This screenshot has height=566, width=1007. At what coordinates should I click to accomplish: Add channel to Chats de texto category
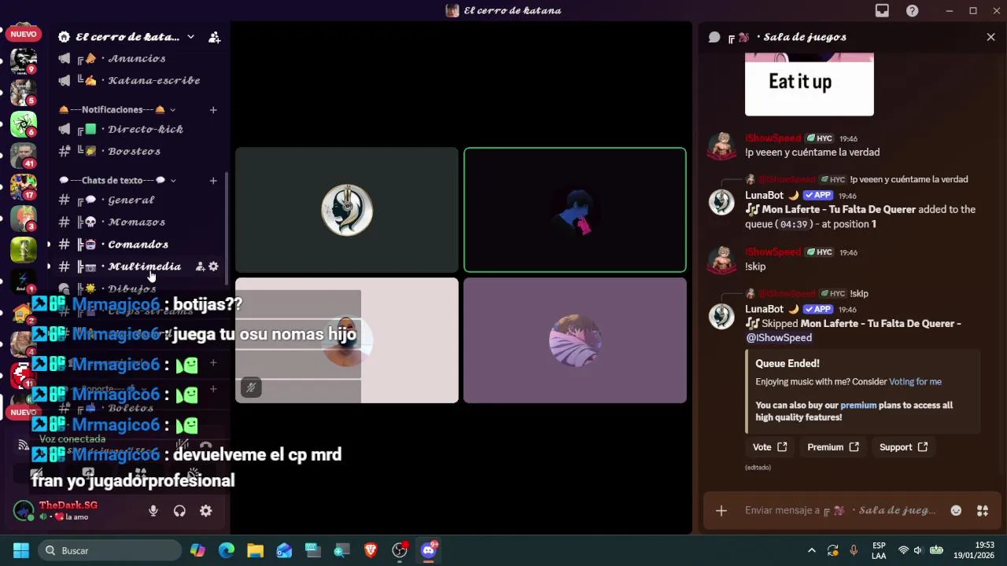pos(213,181)
